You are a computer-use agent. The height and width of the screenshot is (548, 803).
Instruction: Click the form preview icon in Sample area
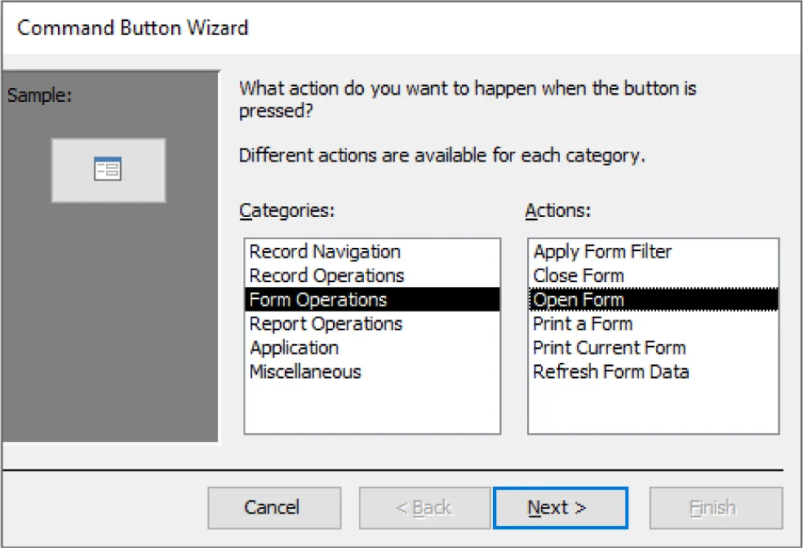click(108, 170)
